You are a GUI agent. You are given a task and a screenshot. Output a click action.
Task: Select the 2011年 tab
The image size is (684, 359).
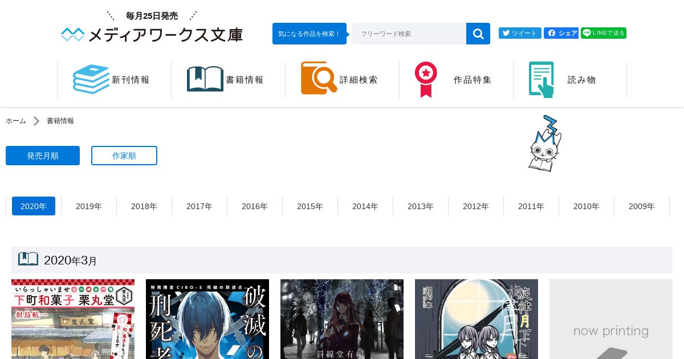point(531,206)
